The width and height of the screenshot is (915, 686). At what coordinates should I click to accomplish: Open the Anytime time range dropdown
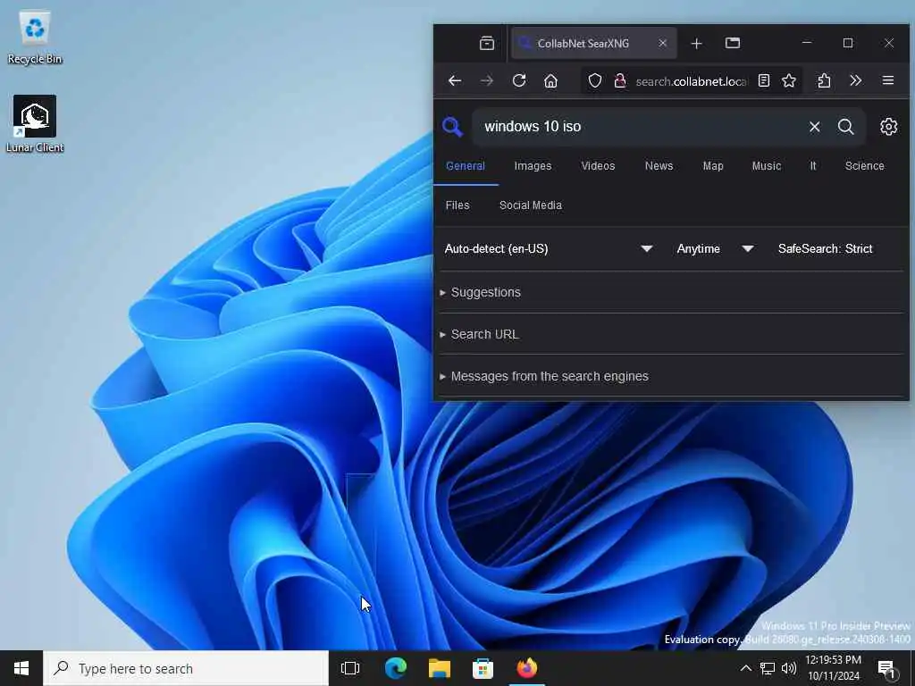click(x=716, y=249)
